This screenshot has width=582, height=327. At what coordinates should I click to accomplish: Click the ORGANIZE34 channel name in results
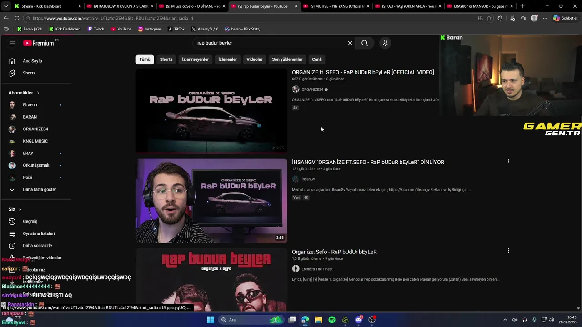pyautogui.click(x=312, y=89)
